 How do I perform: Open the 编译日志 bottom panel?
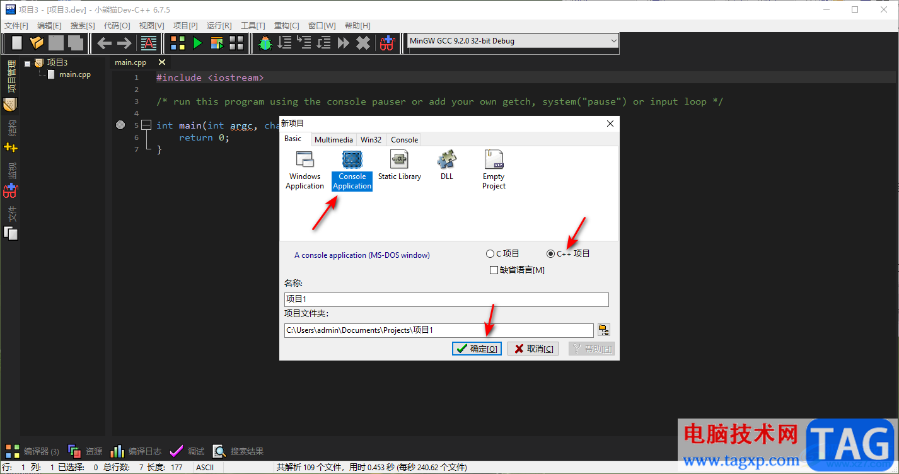click(x=136, y=451)
